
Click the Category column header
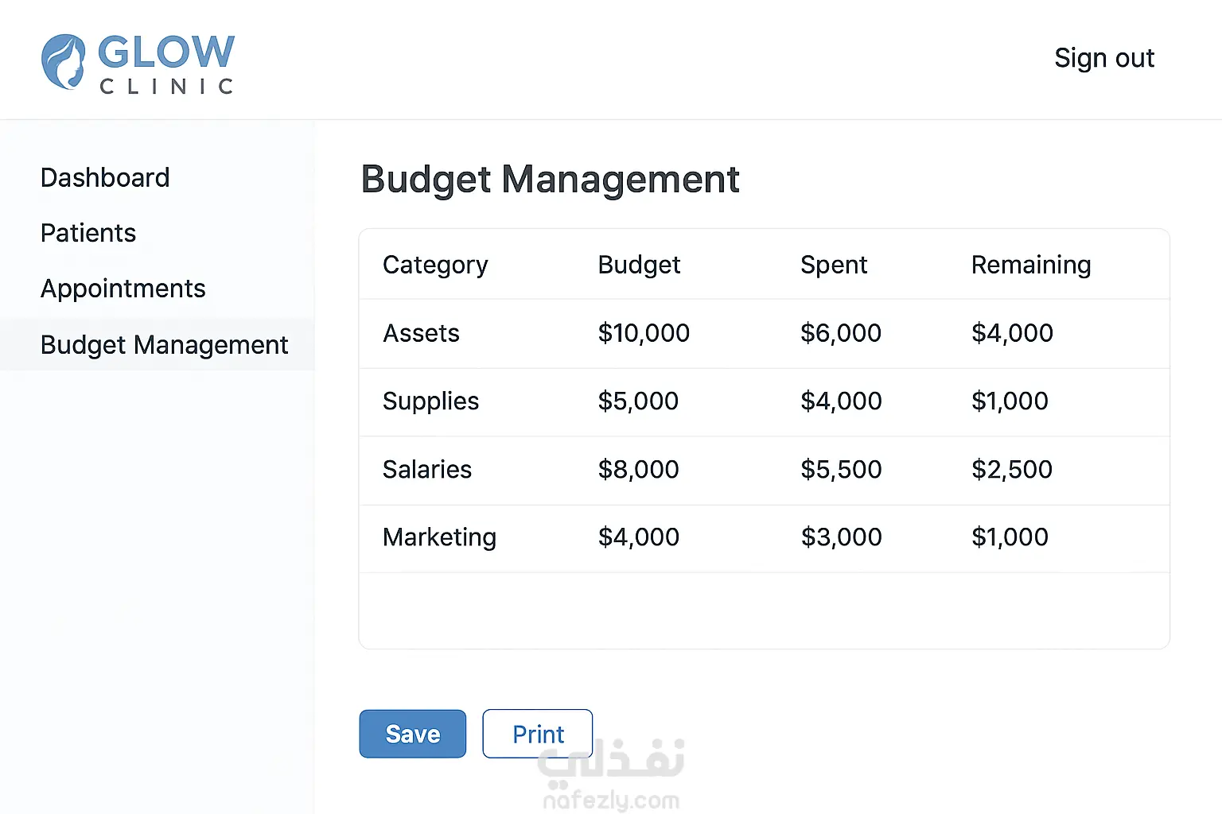435,265
